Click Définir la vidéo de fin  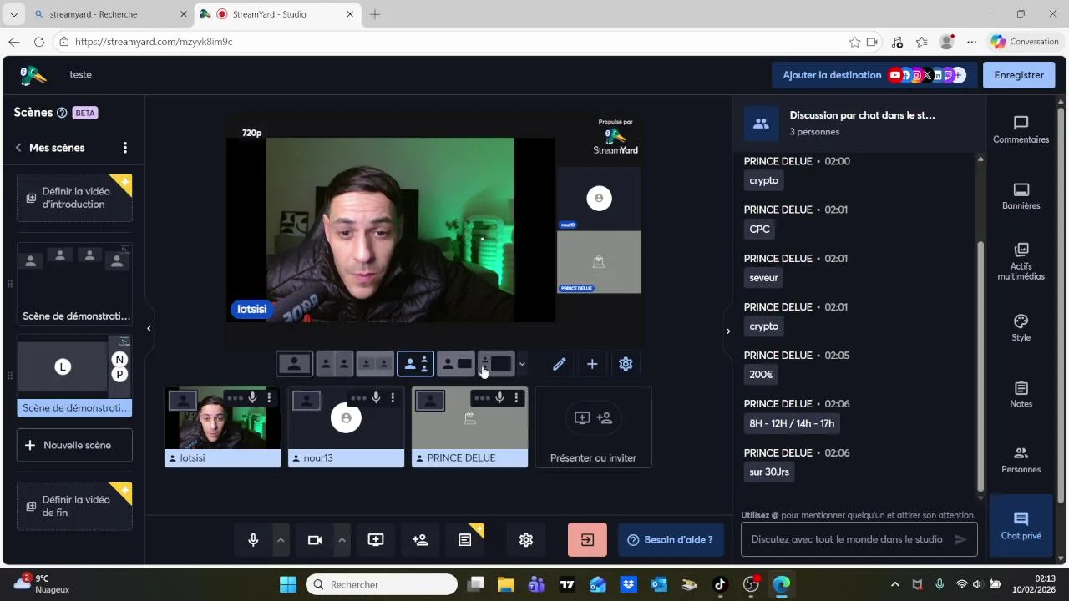tap(74, 506)
